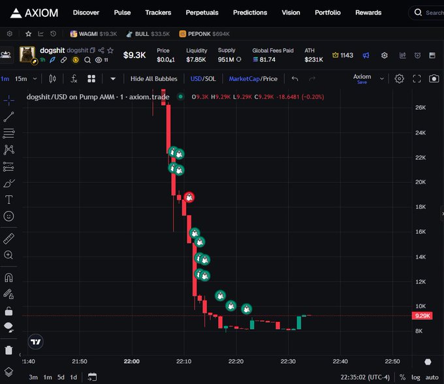
Task: Click the red sell bubble marker
Action: coord(189,197)
